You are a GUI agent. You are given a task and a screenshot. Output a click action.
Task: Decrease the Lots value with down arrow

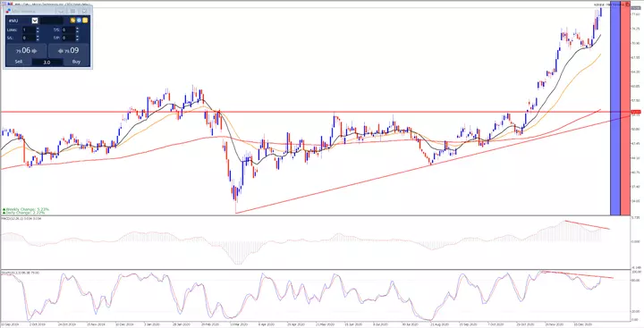[38, 31]
